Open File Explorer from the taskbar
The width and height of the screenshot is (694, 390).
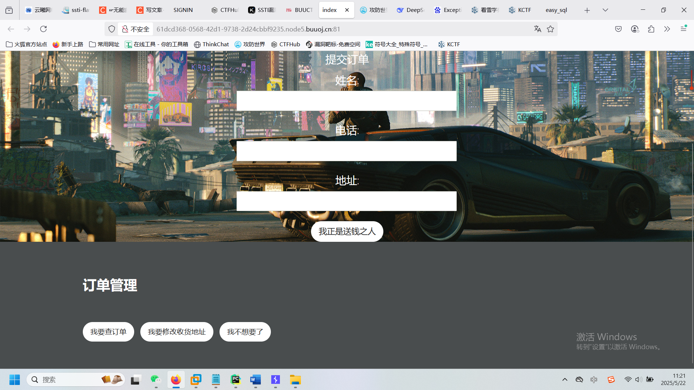(295, 380)
